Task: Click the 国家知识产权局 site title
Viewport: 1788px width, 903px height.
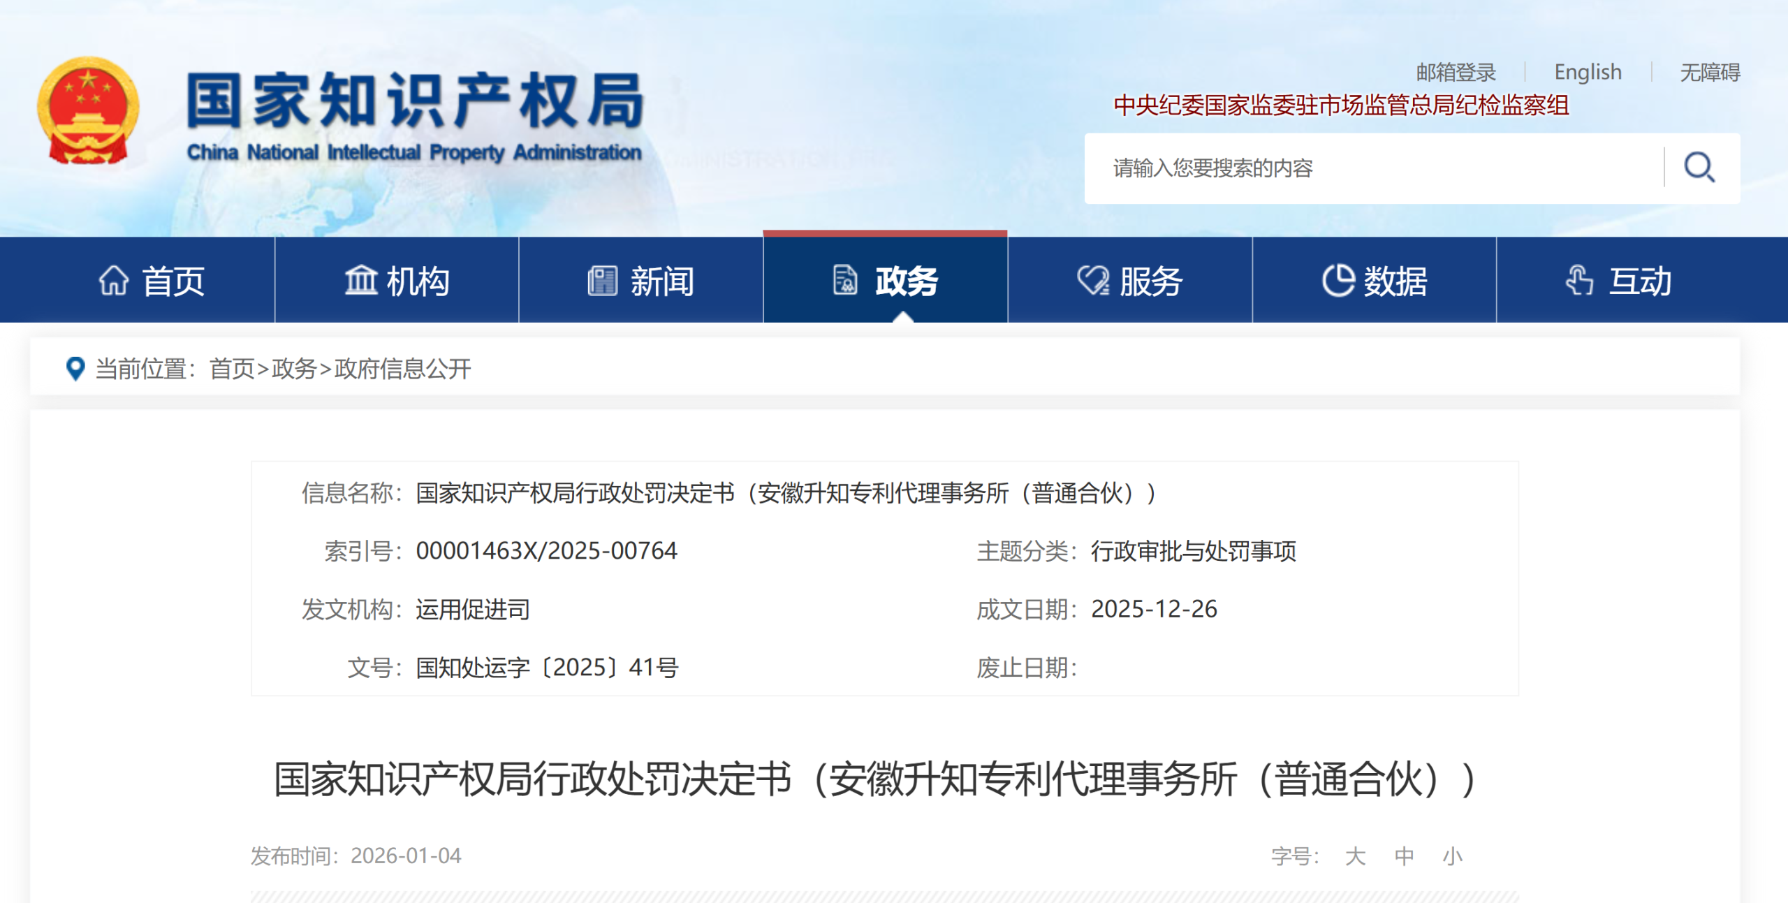Action: (415, 101)
